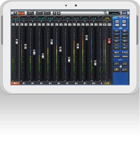Click the CH 1 fader knob

pos(17,42)
